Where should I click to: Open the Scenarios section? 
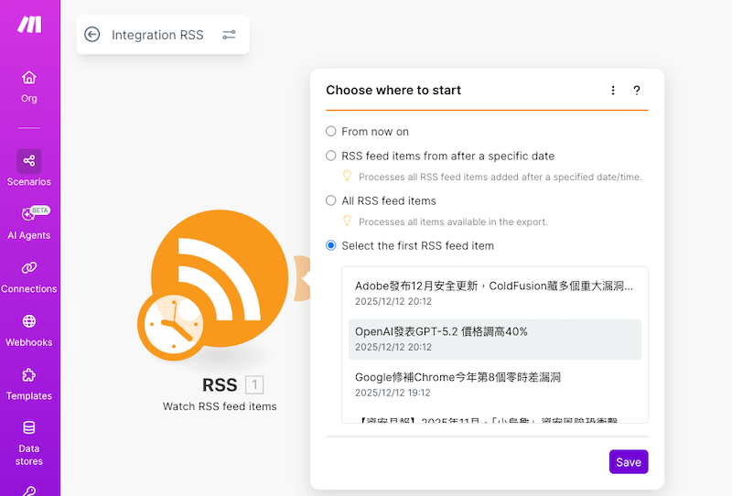(29, 168)
